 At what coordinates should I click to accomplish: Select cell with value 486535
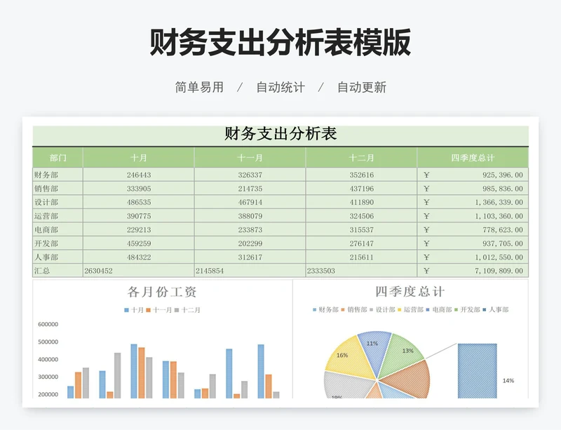pos(138,202)
